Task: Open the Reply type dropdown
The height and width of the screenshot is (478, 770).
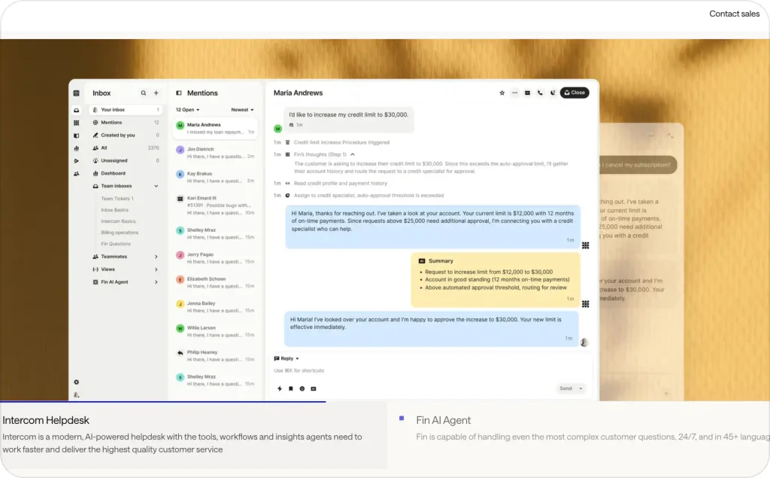Action: click(286, 358)
